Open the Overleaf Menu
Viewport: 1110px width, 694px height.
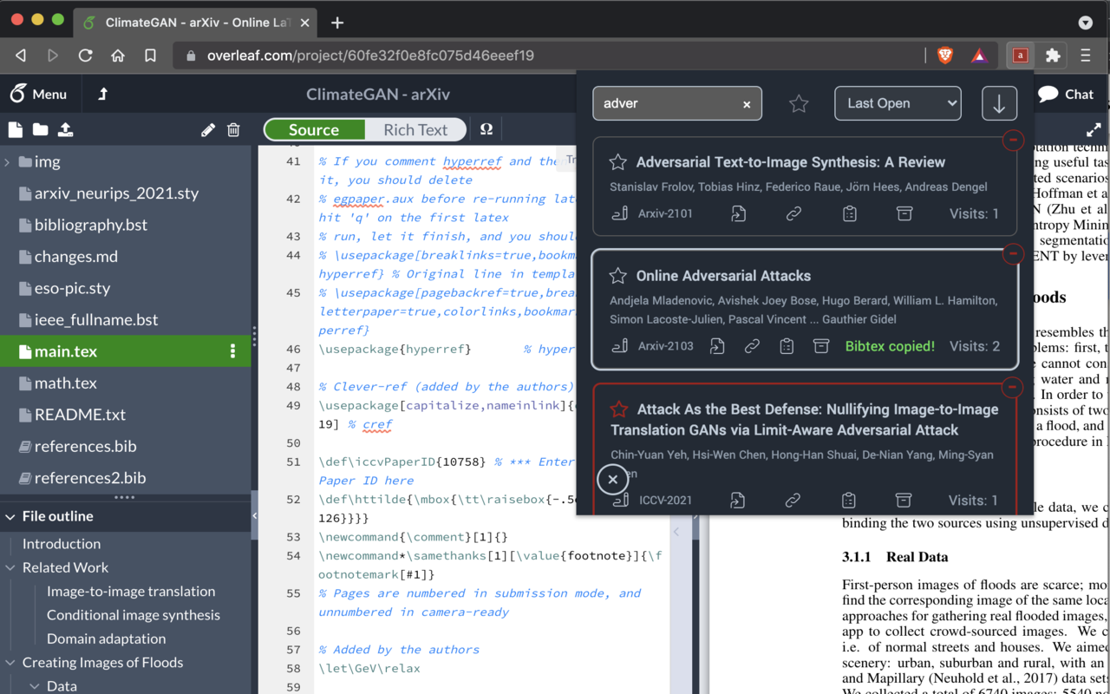pos(37,94)
